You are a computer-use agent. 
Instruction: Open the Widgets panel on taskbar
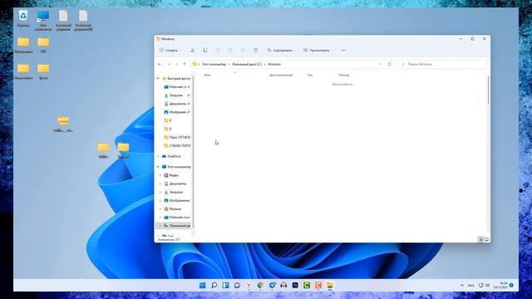pos(225,285)
